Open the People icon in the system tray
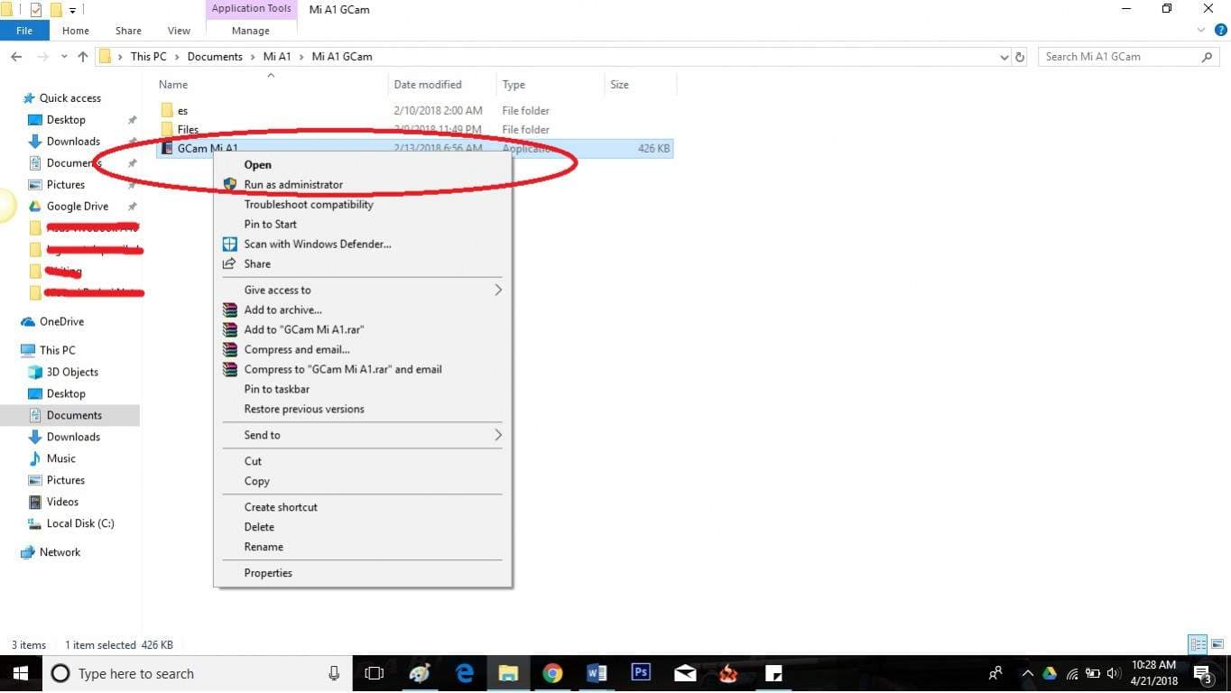Image resolution: width=1231 pixels, height=693 pixels. coord(995,673)
